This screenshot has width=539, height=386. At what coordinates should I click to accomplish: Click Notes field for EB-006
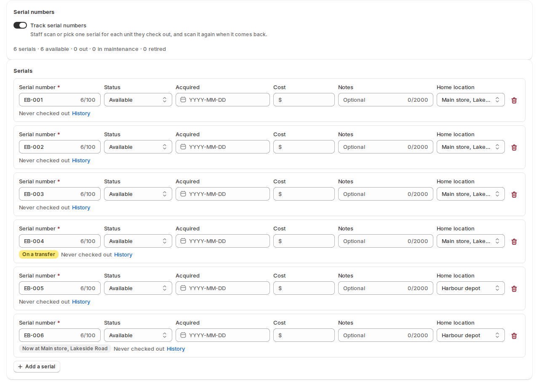(386, 335)
